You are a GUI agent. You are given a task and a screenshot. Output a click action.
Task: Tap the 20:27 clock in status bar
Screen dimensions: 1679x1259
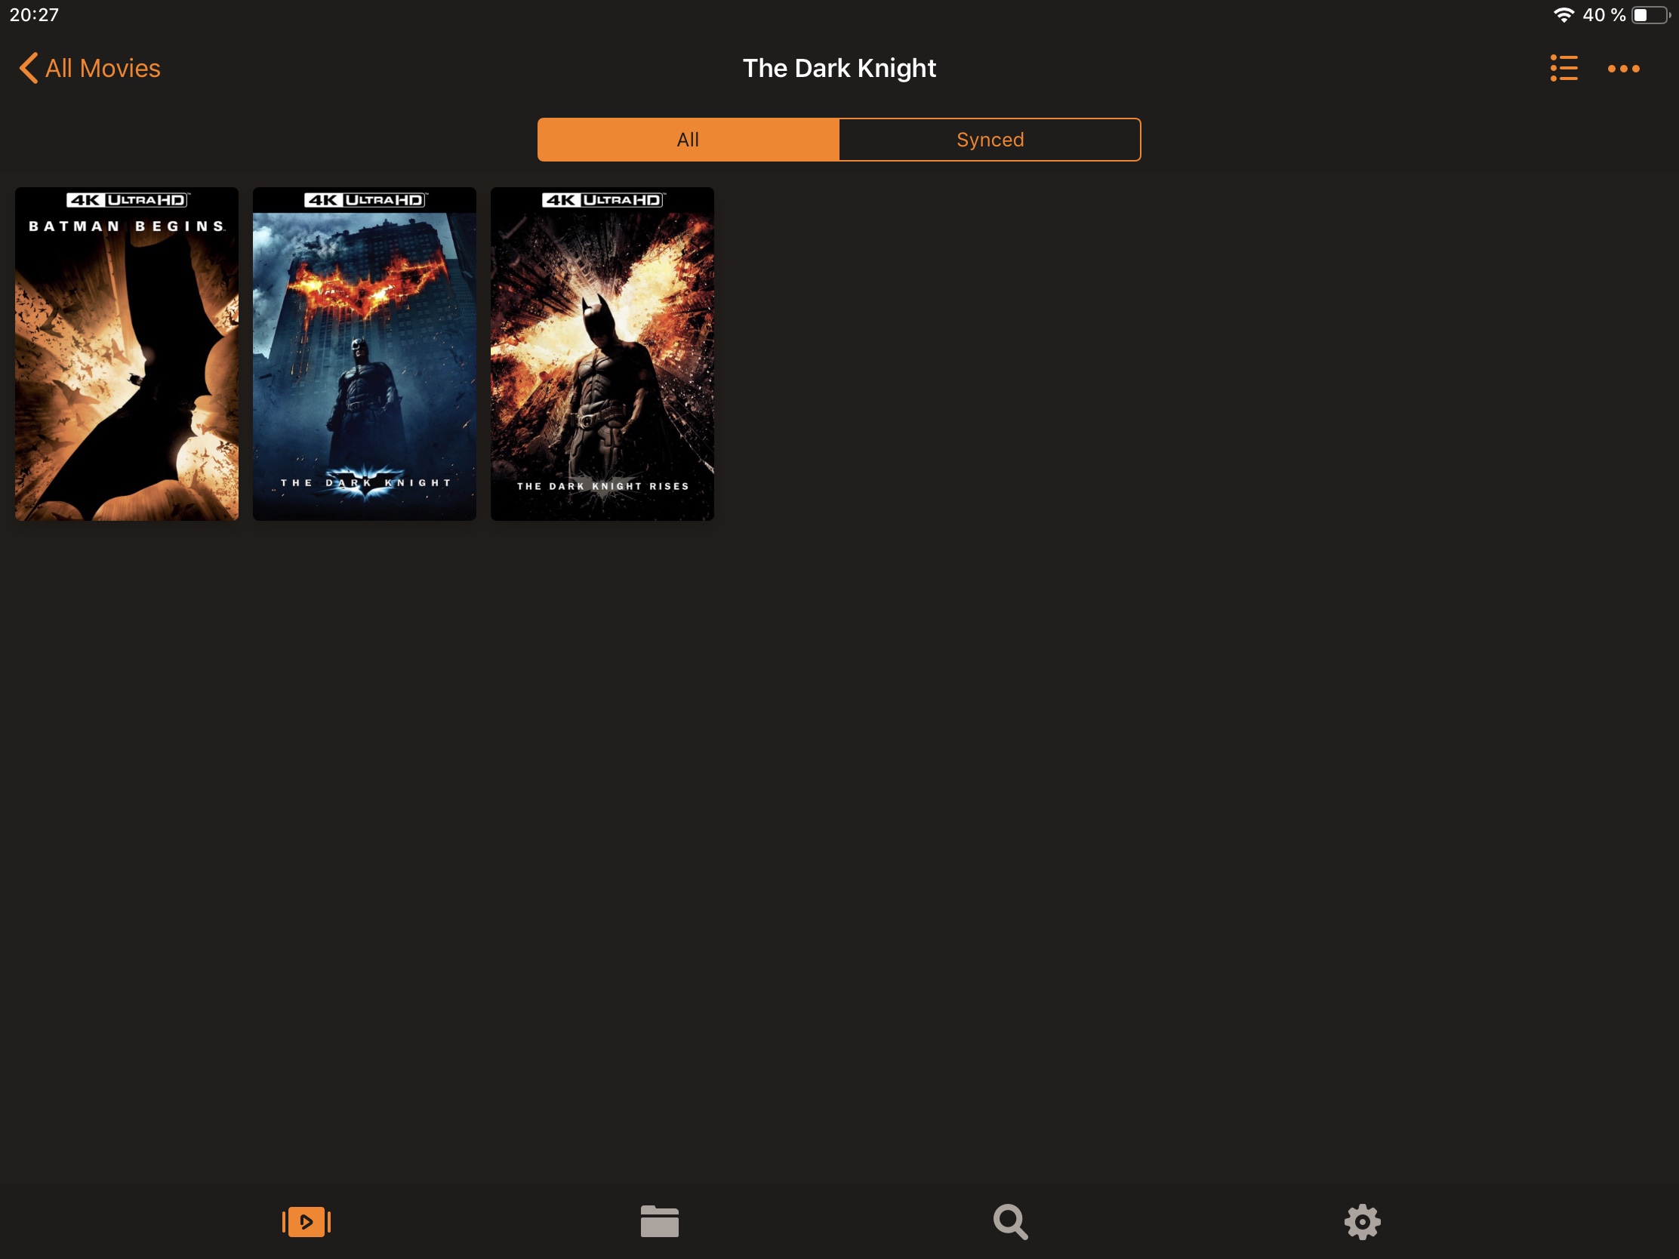point(34,14)
